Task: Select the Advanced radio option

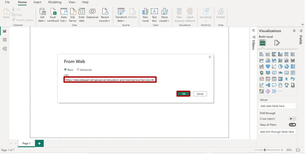Action: click(78, 70)
